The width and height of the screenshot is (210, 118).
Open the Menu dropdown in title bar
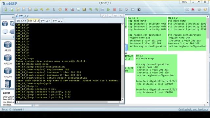click(x=185, y=2)
